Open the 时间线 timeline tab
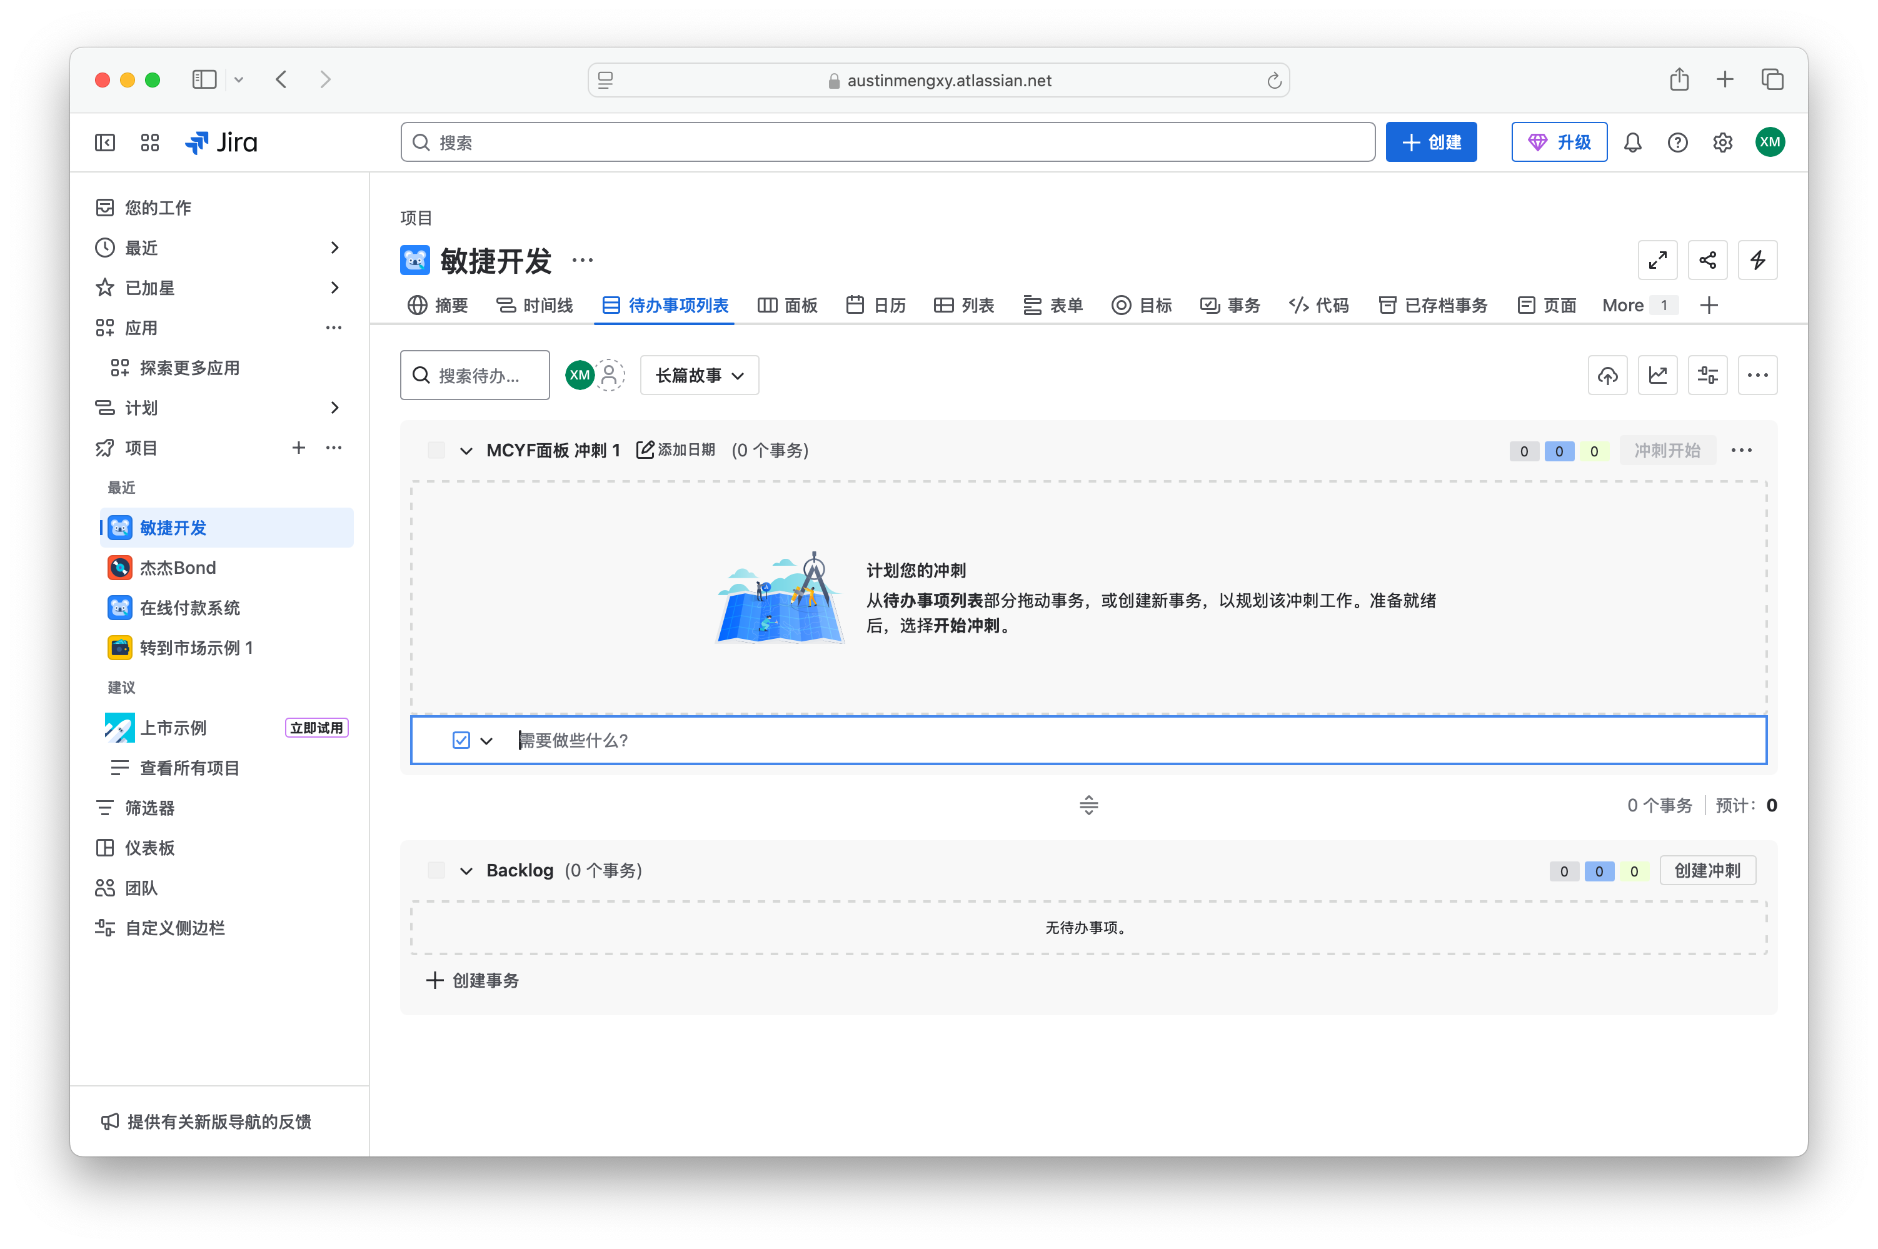The image size is (1878, 1249). [535, 306]
